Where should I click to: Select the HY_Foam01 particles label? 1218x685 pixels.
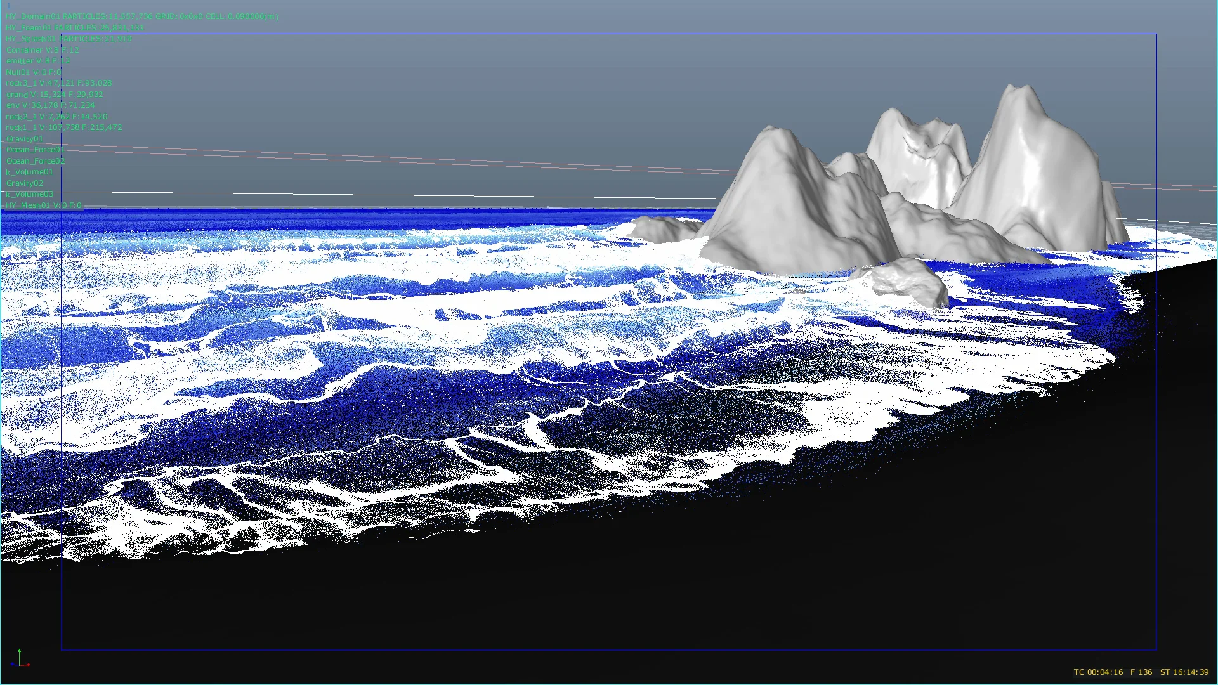(75, 28)
